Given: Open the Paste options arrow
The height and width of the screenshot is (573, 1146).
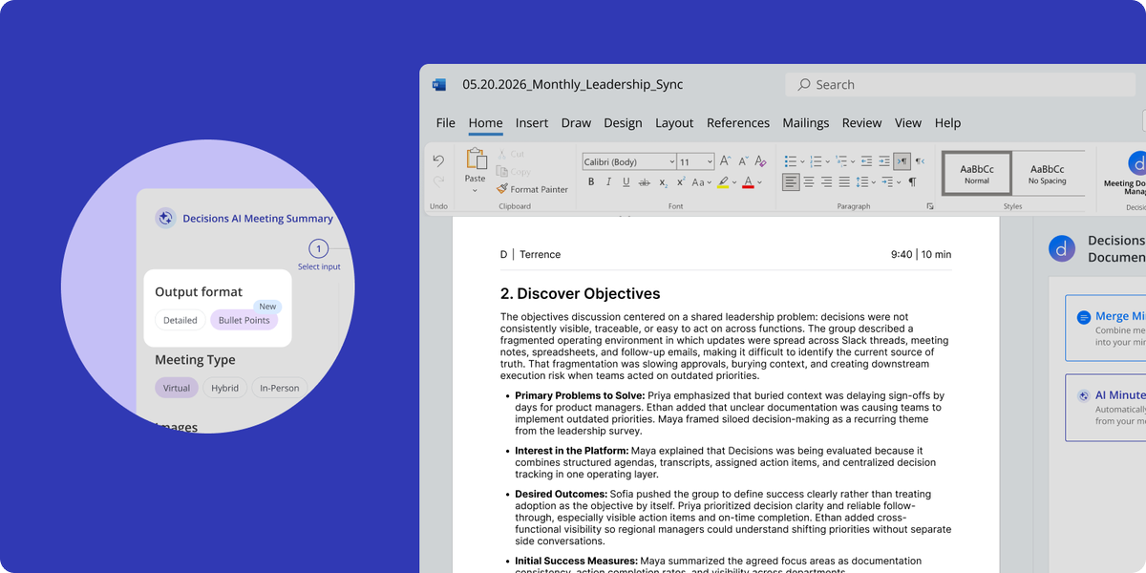Looking at the screenshot, I should [475, 190].
